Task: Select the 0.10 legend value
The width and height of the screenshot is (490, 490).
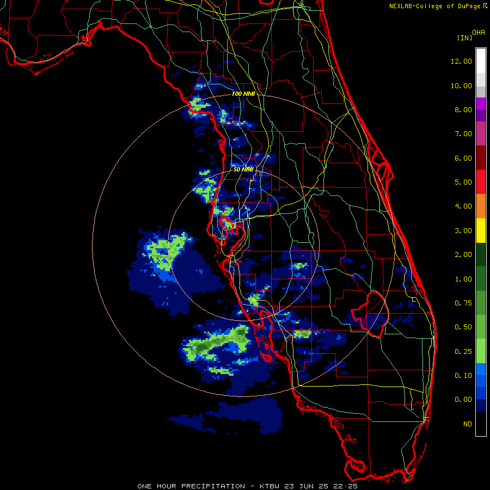Action: point(463,376)
